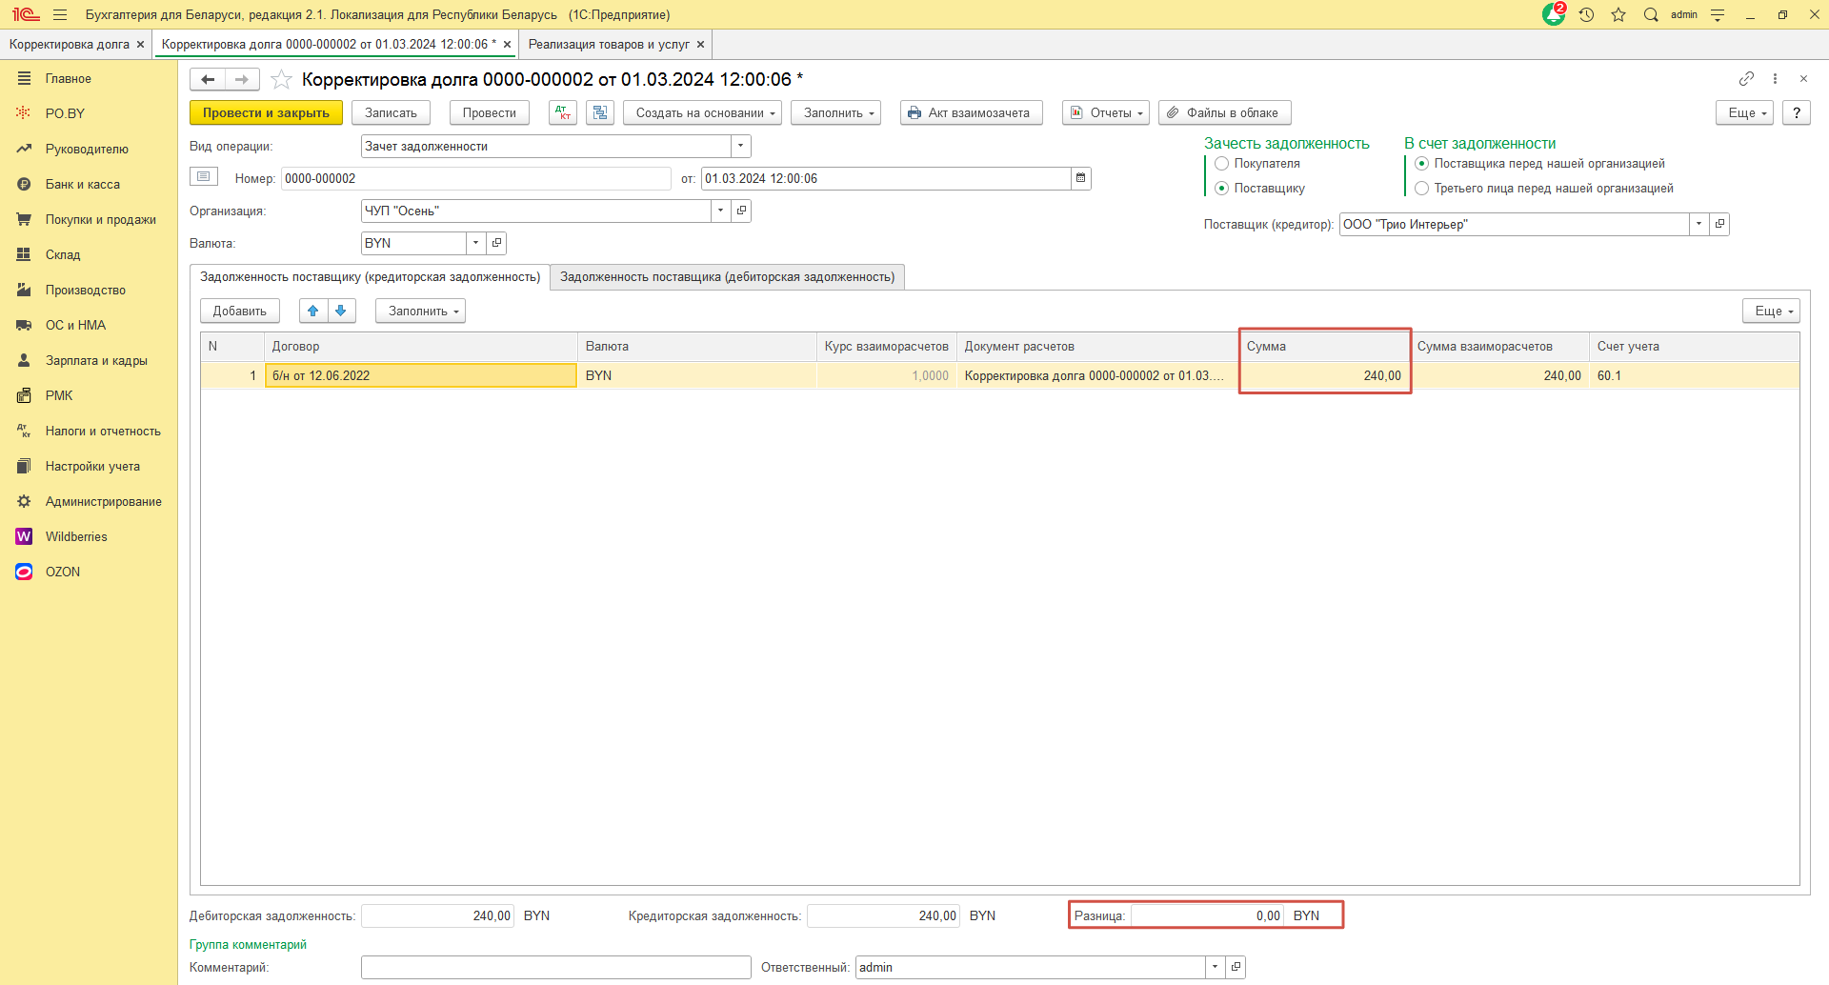Switch to Корректировка долга list tab
This screenshot has height=985, width=1829.
[x=69, y=44]
